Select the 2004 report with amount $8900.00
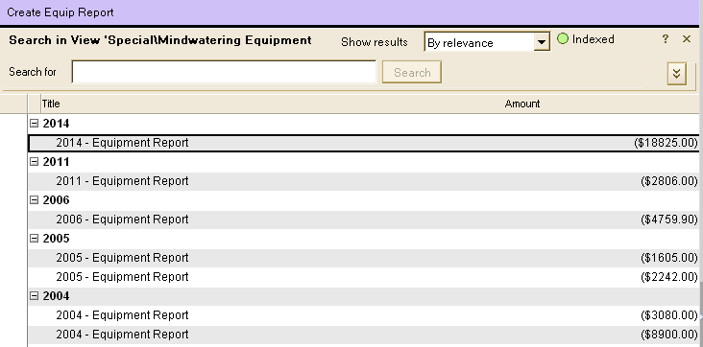 tap(363, 335)
